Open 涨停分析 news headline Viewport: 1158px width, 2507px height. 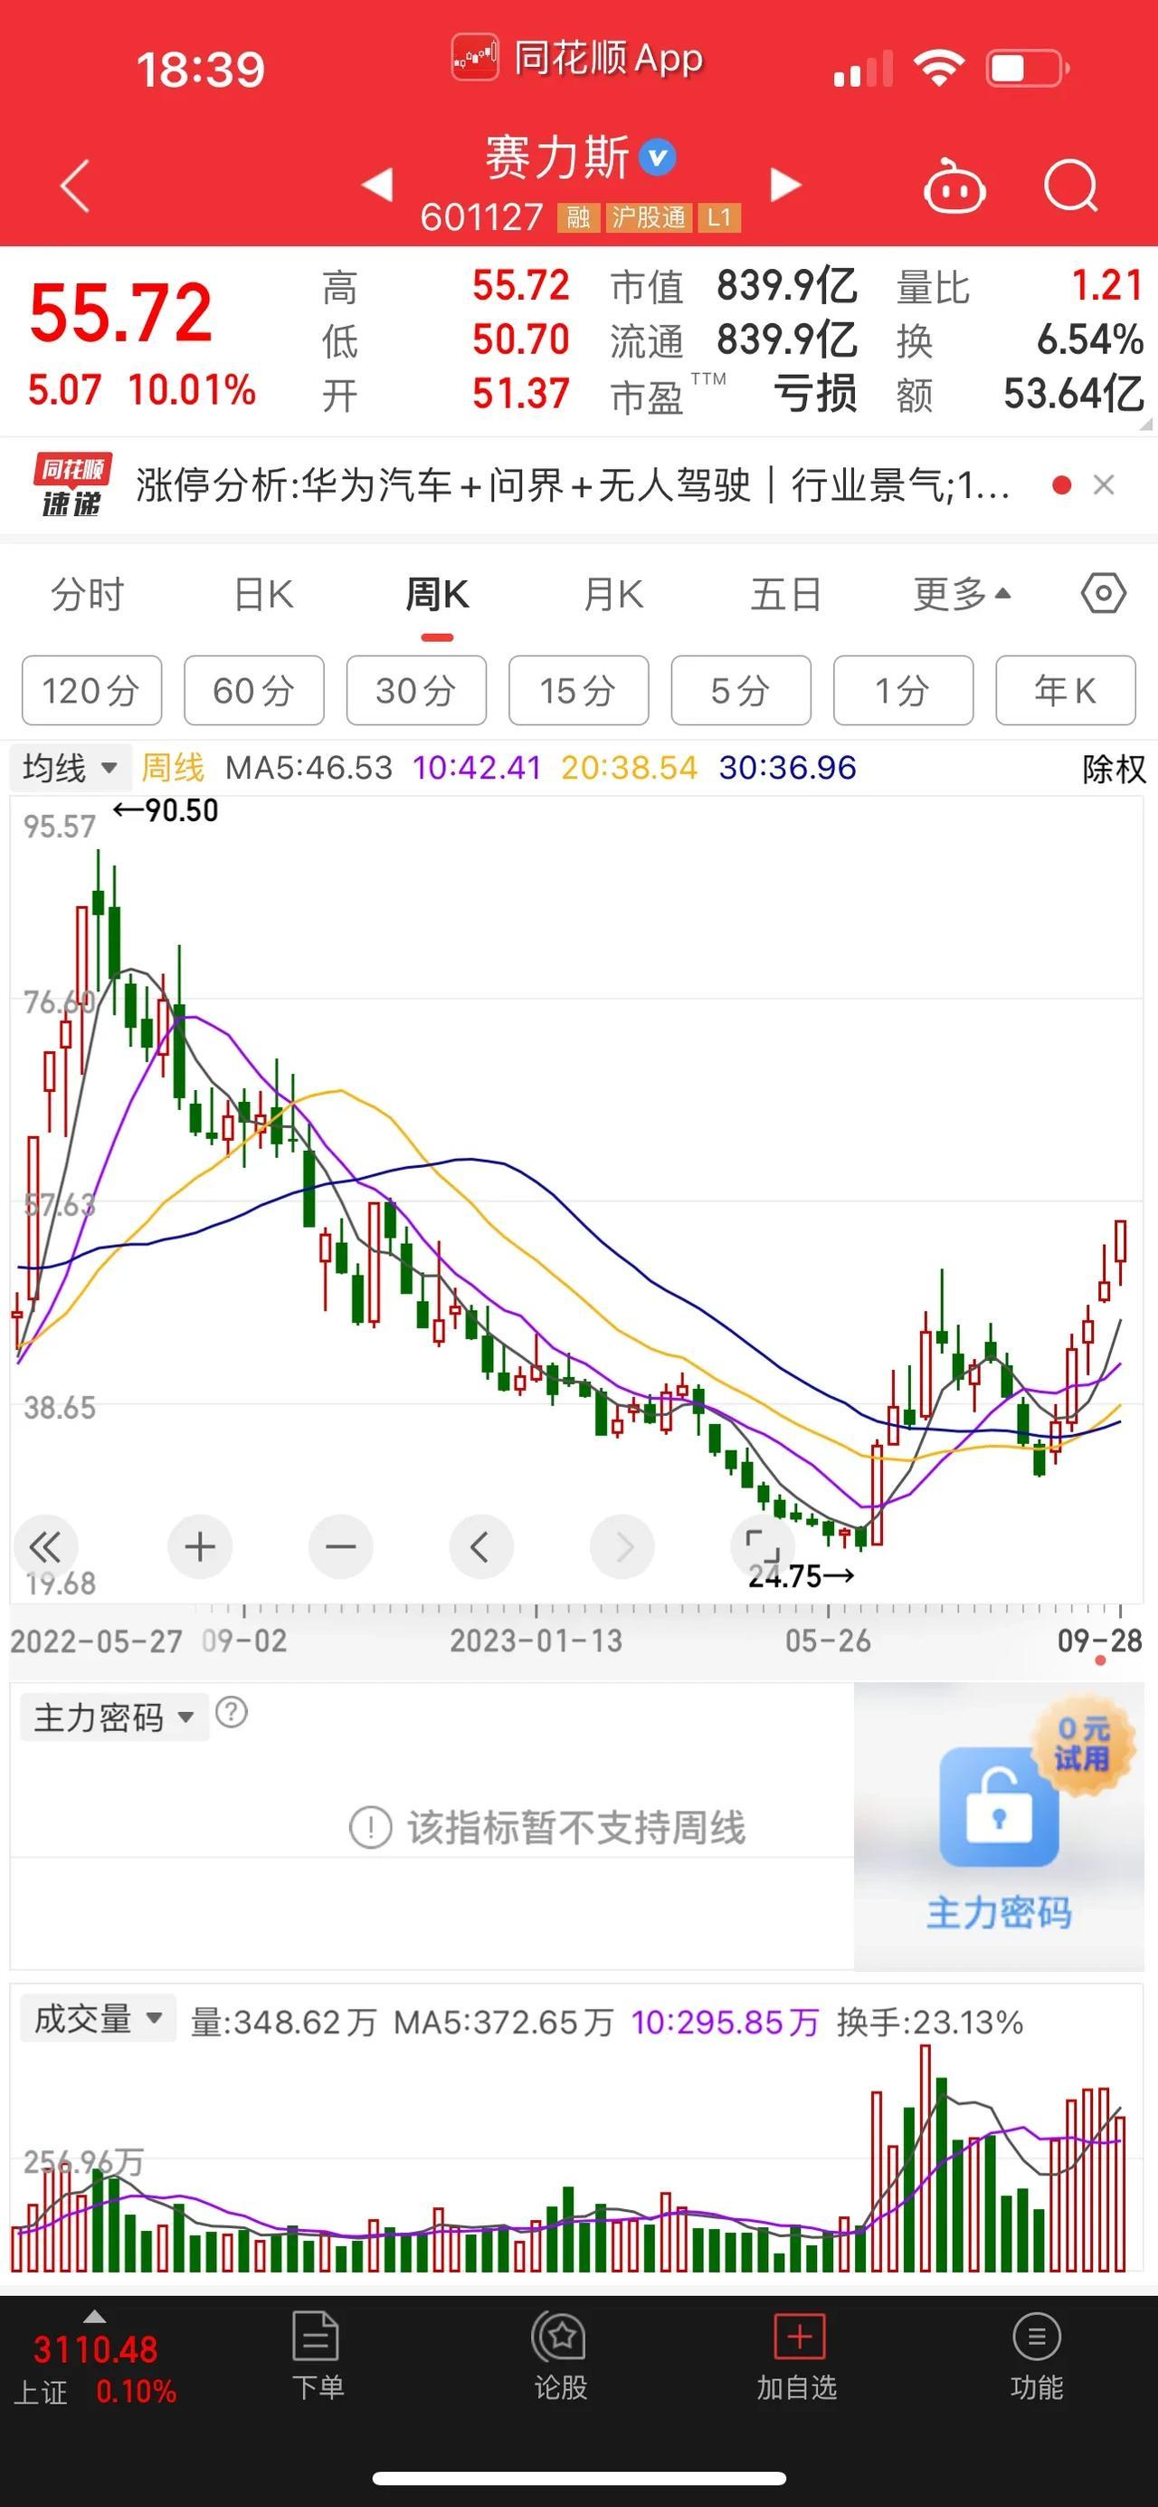pos(573,484)
